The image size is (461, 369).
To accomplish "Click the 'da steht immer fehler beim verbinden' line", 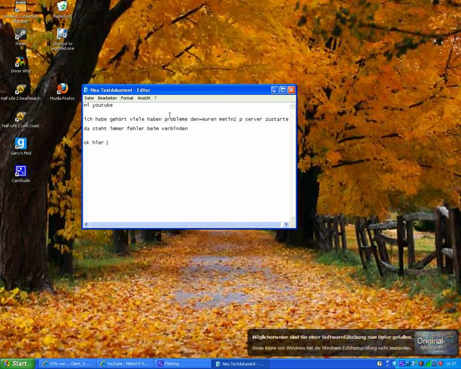I will click(136, 129).
